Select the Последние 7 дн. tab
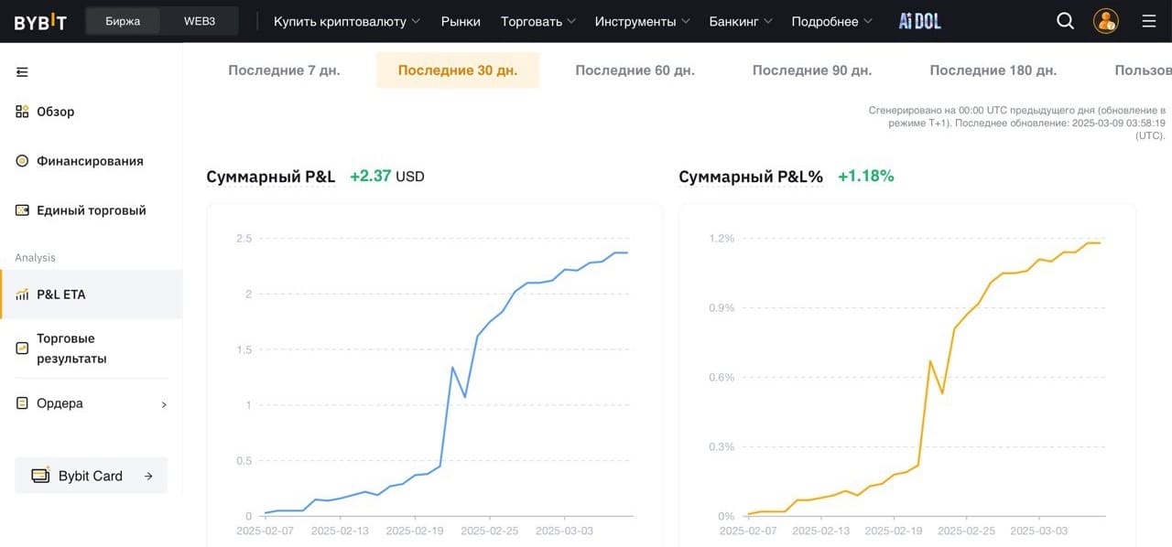1172x547 pixels. pos(284,70)
